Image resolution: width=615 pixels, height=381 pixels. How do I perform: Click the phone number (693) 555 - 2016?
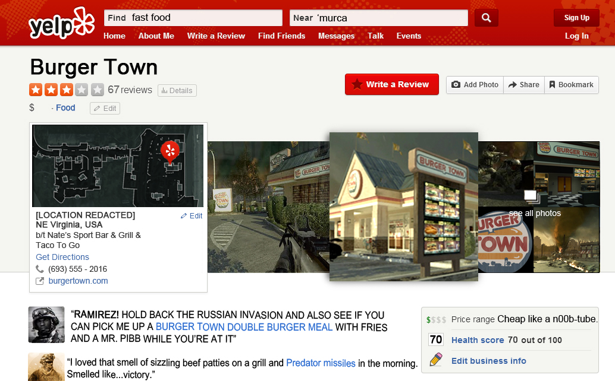click(x=78, y=269)
